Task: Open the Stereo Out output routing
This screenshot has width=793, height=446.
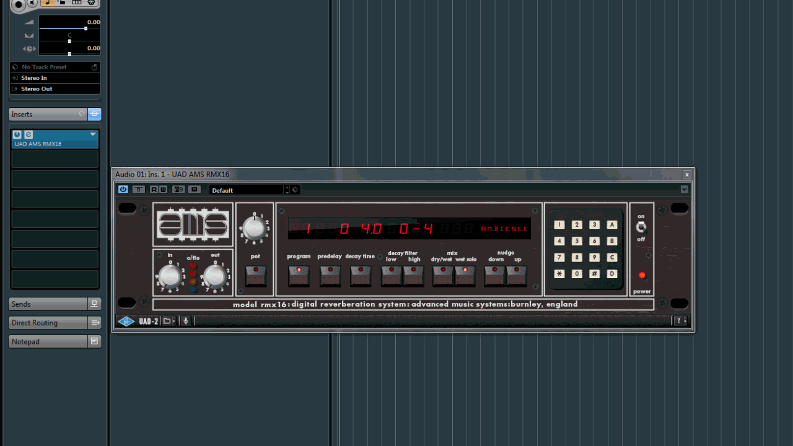Action: coord(55,89)
